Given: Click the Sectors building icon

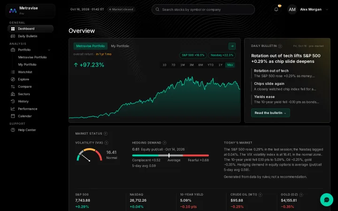Looking at the screenshot, I should pos(13,94).
